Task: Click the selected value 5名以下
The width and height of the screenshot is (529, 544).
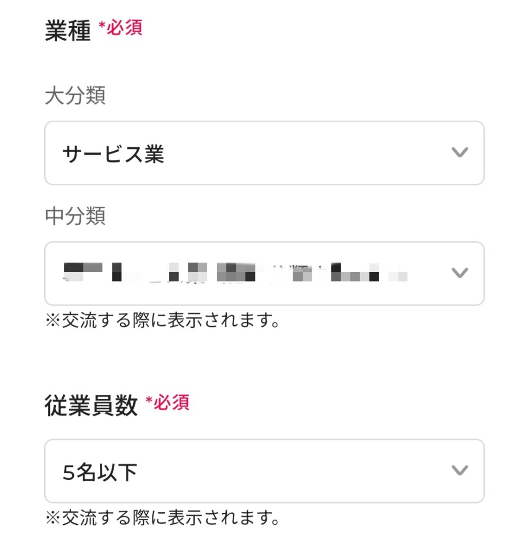Action: (x=100, y=472)
